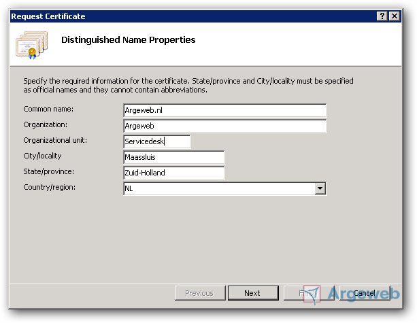Viewport: 417px width, 323px height.
Task: Focus the Common name field
Action: point(224,110)
